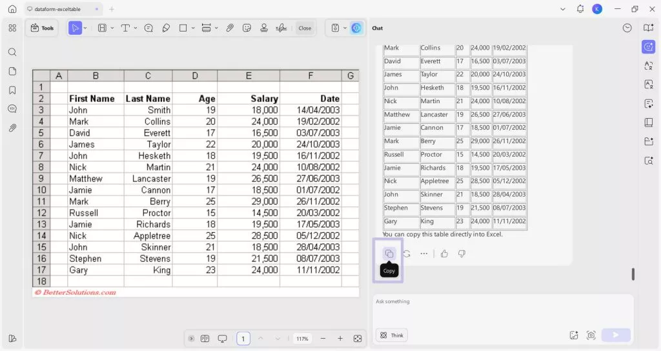This screenshot has width=661, height=351.
Task: Open the user account avatar K
Action: [597, 9]
